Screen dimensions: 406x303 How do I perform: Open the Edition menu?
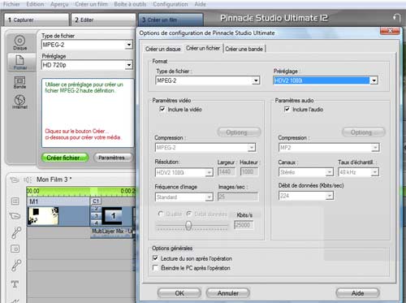[x=35, y=4]
